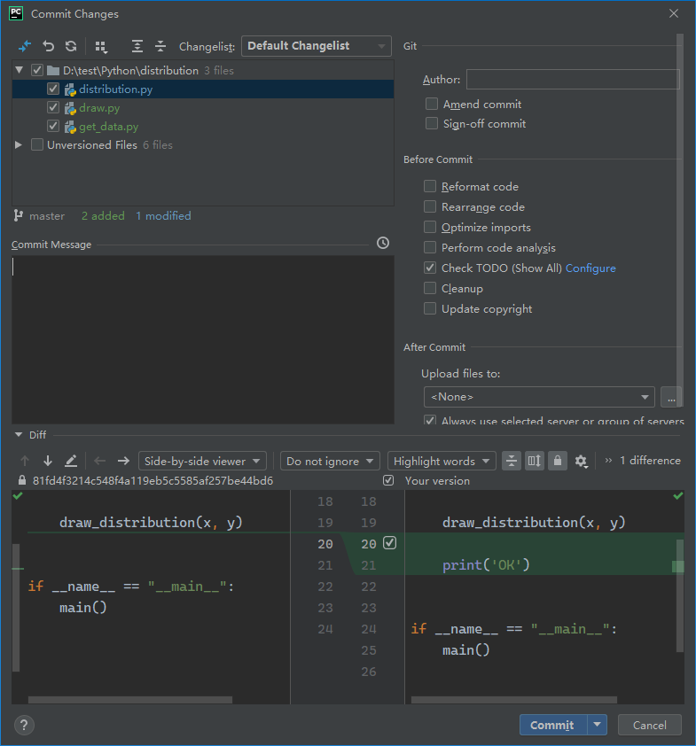
Task: Click the Jump to Source pencil icon
Action: click(70, 461)
